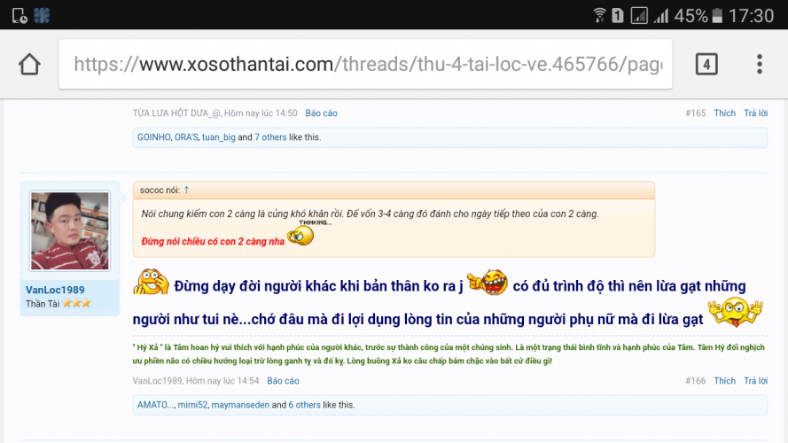788x443 pixels.
Task: Expand the '6 others' likes list
Action: [304, 405]
